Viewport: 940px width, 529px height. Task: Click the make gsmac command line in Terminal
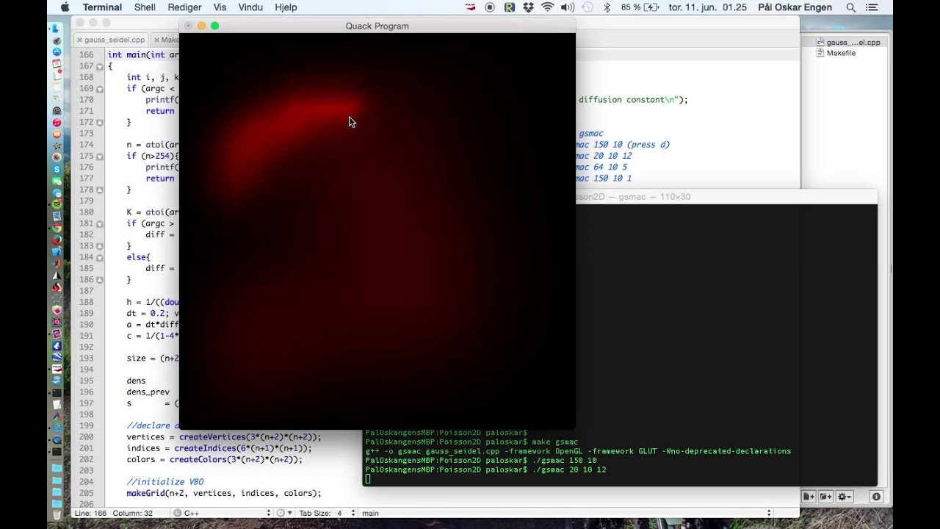pos(471,442)
